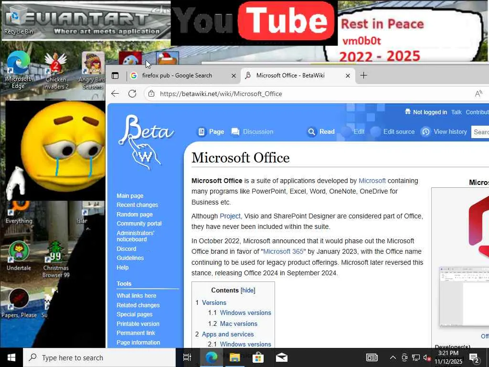
Task: Click the Windows Start button
Action: tap(11, 357)
